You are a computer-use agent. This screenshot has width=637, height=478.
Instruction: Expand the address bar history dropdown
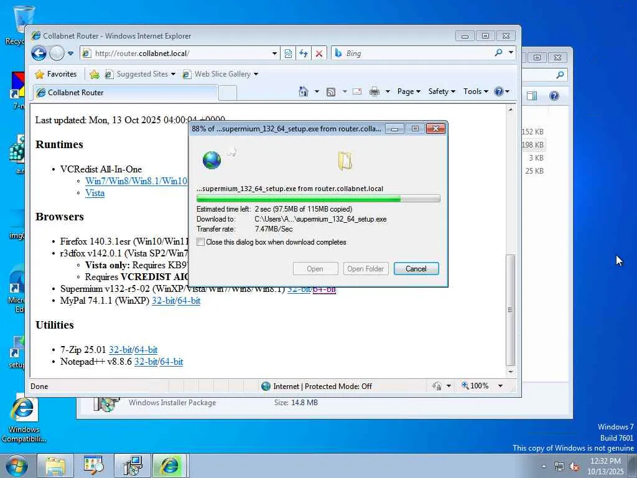point(274,54)
